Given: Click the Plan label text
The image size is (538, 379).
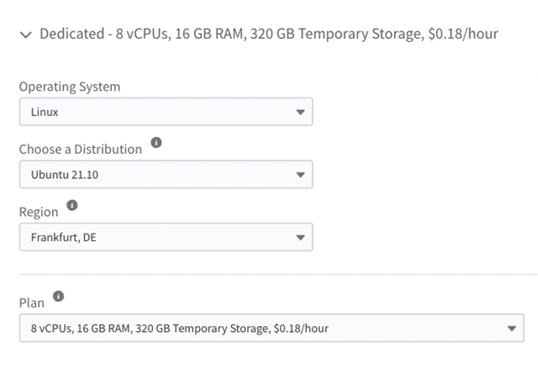Looking at the screenshot, I should click(x=31, y=303).
